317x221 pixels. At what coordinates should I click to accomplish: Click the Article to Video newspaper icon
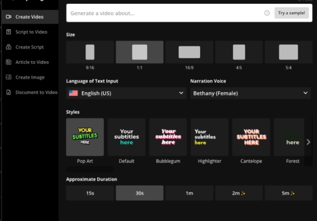tap(8, 62)
